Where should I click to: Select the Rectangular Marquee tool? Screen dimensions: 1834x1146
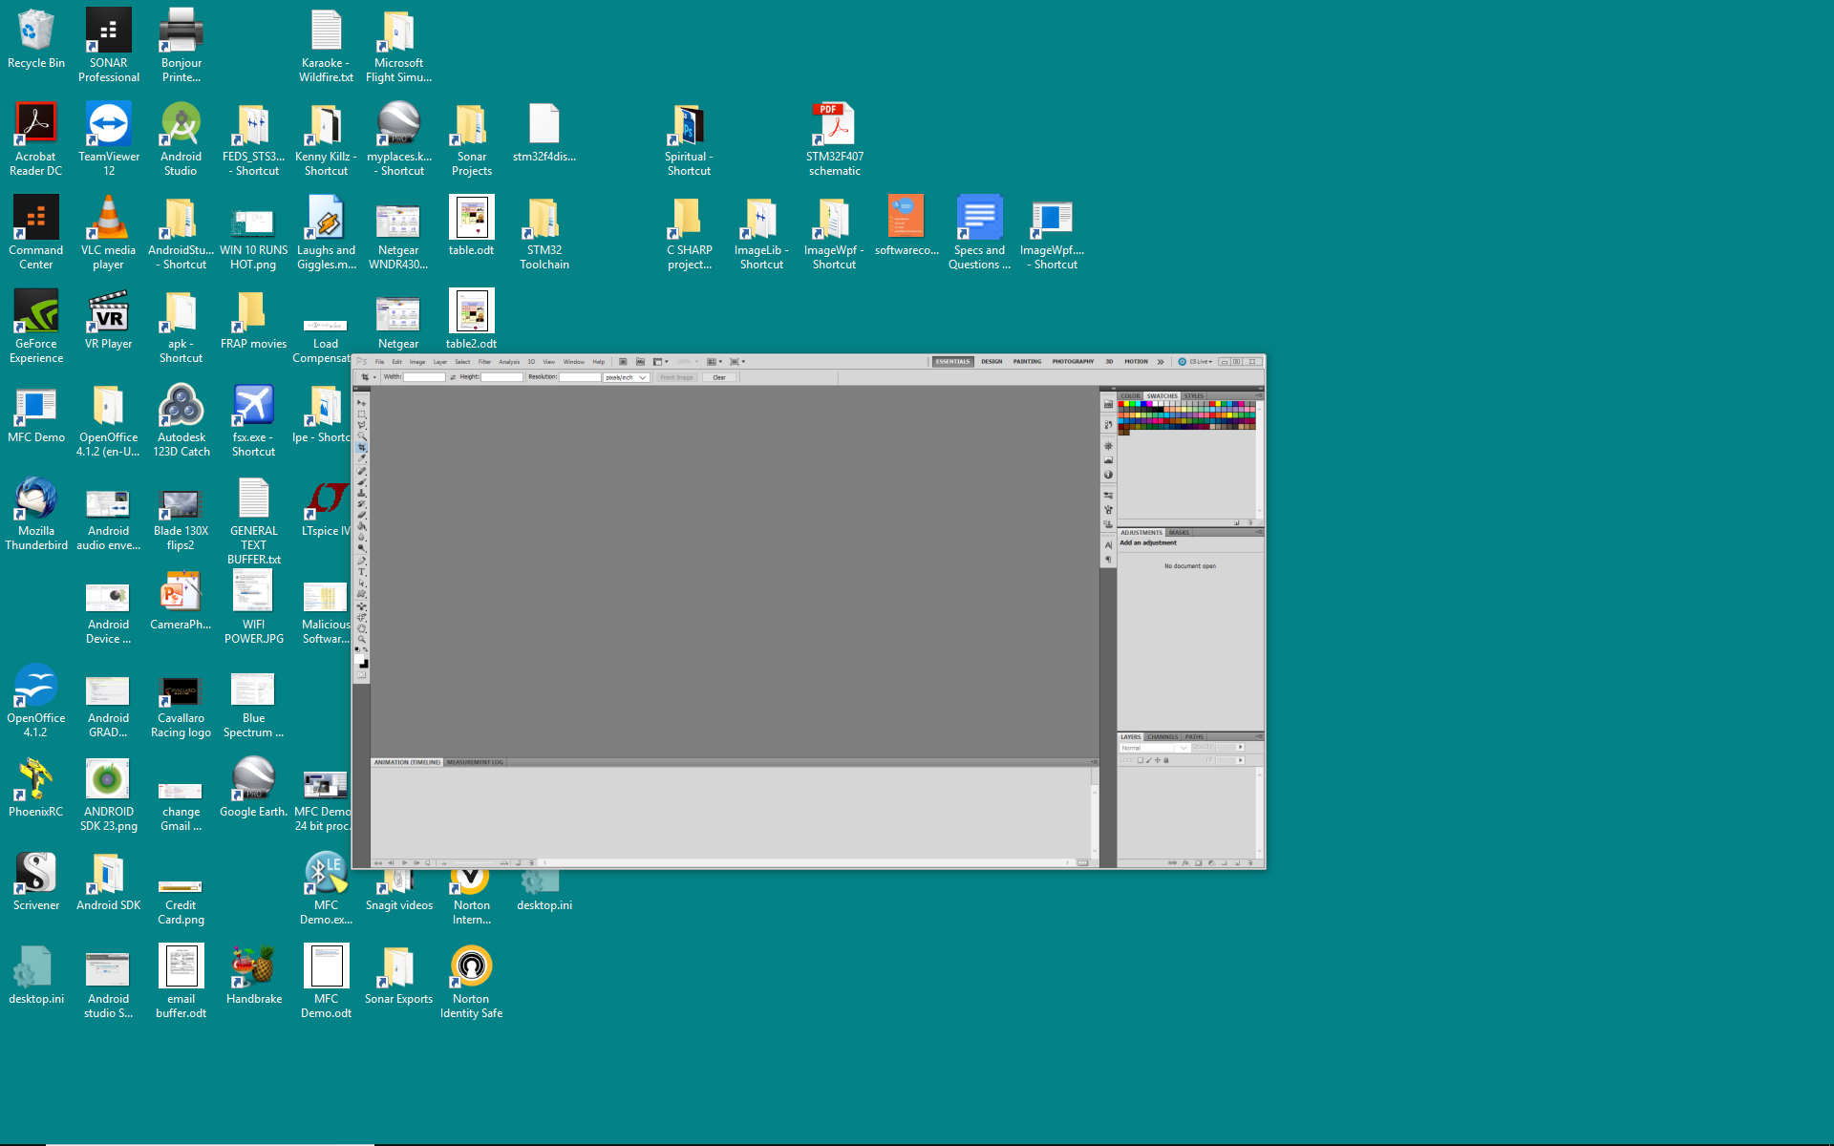tap(361, 414)
